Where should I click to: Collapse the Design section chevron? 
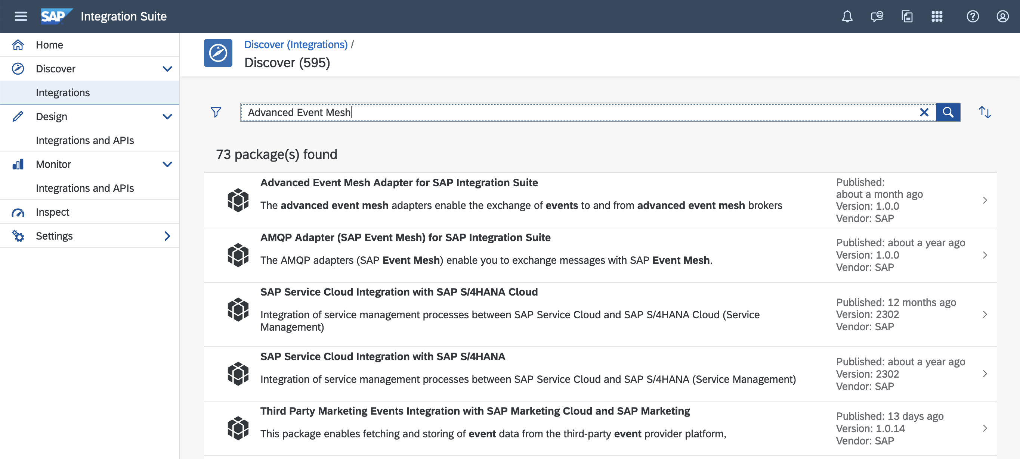[167, 117]
